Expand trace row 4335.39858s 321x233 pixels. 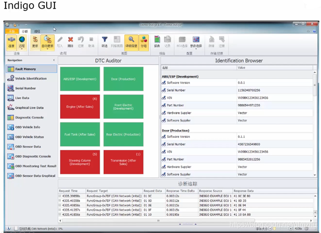coord(60,196)
